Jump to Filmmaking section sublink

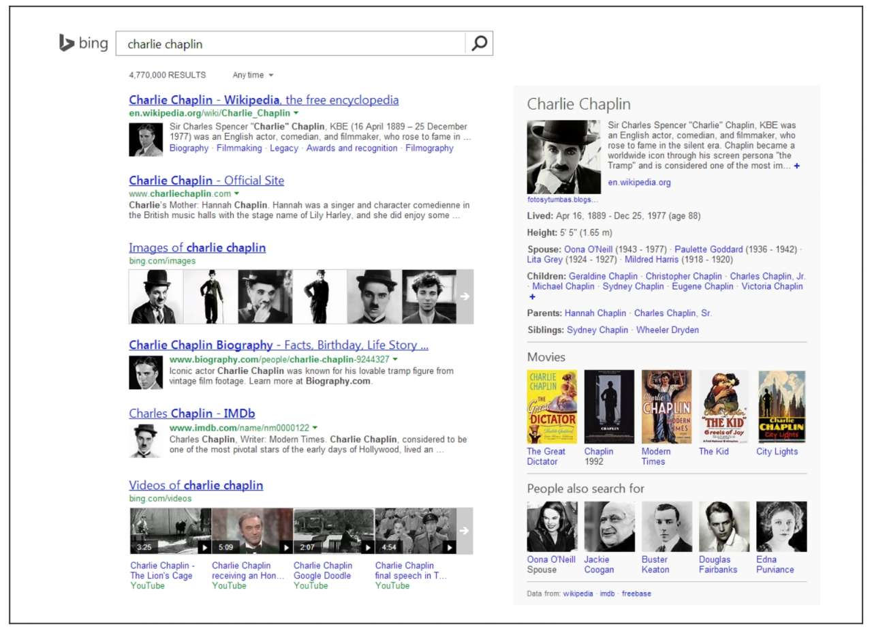click(239, 148)
